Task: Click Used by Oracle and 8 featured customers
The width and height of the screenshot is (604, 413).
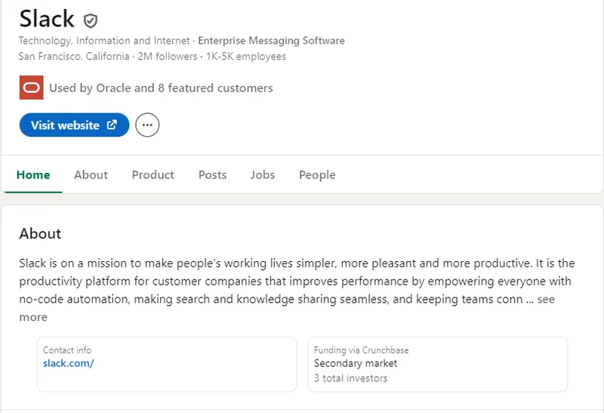Action: pyautogui.click(x=161, y=88)
